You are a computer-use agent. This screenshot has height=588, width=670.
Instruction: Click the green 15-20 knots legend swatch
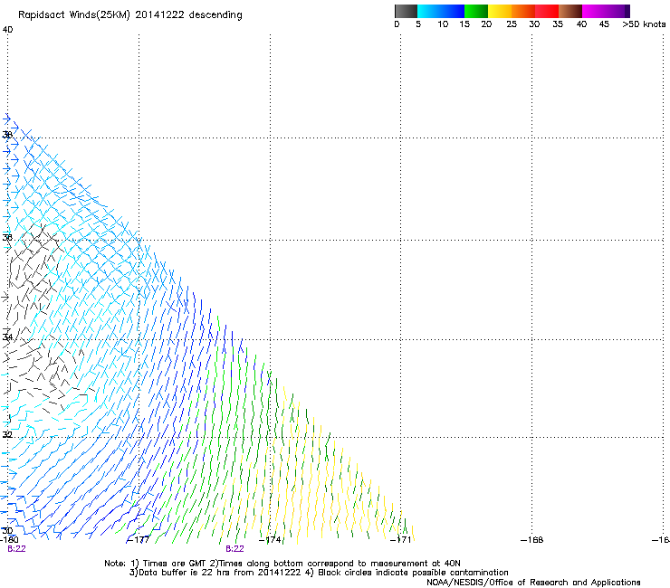476,11
